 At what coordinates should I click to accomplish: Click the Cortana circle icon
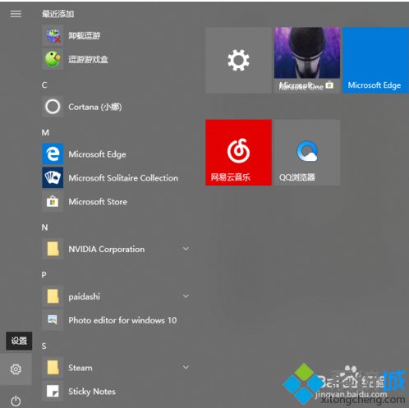tap(53, 107)
